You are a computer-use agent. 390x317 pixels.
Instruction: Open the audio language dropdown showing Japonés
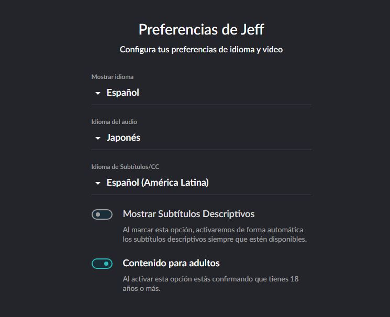pos(201,138)
